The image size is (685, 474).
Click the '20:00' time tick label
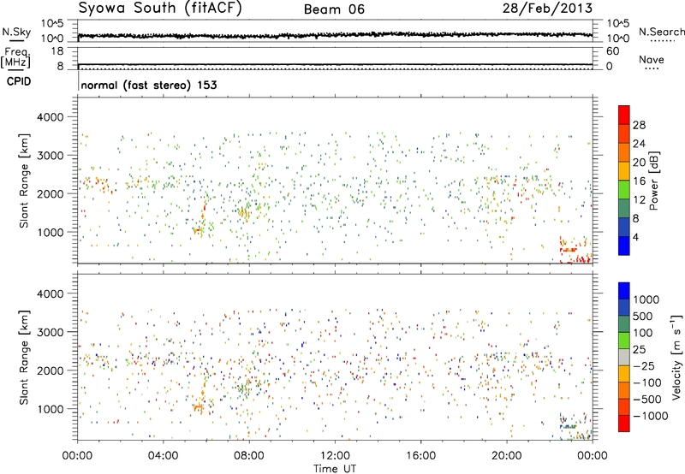(507, 456)
